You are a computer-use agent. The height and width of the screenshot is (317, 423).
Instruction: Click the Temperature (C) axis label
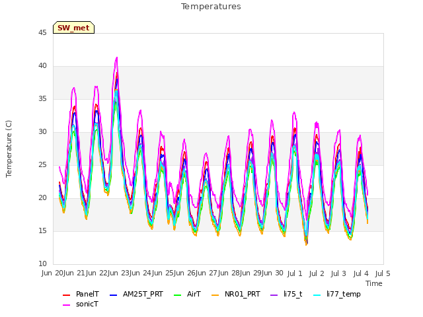click(9, 149)
